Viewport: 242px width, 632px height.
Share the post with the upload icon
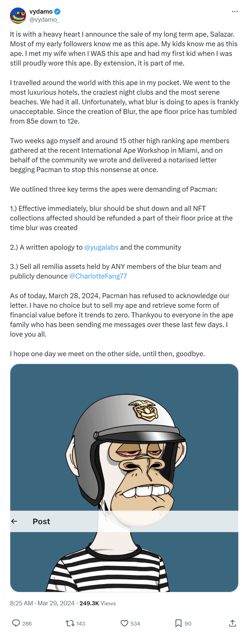point(233,623)
